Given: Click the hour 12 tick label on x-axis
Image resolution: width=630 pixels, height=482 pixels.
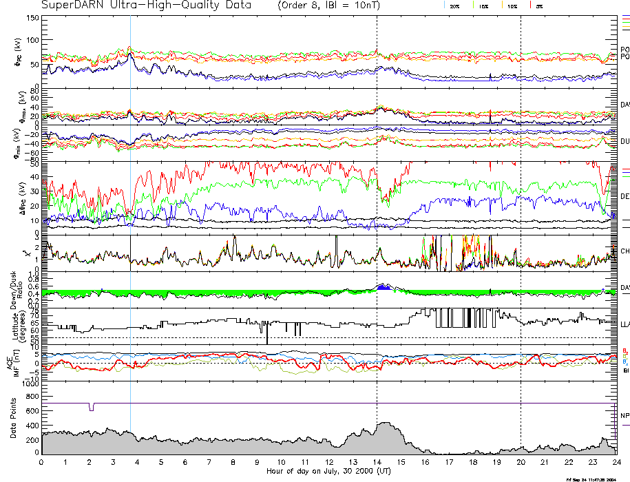Looking at the screenshot, I should coord(329,463).
